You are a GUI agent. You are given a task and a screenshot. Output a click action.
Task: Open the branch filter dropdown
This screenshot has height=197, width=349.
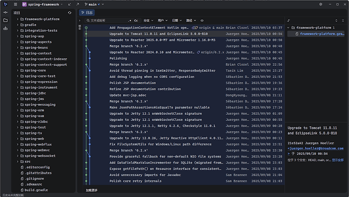click(148, 20)
